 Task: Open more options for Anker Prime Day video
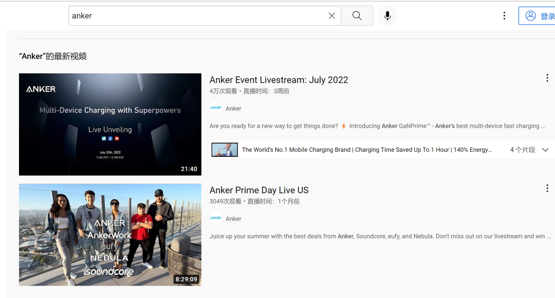[x=547, y=188]
